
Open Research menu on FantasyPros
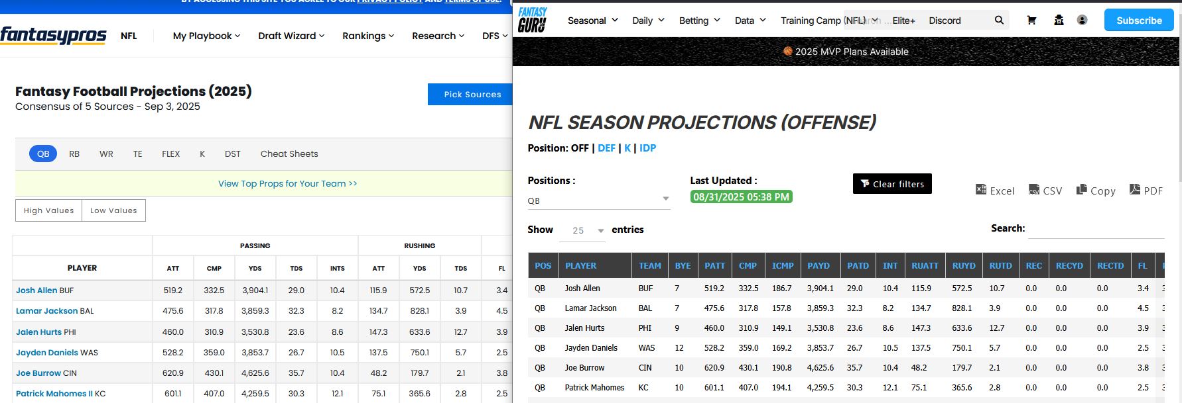coord(438,36)
